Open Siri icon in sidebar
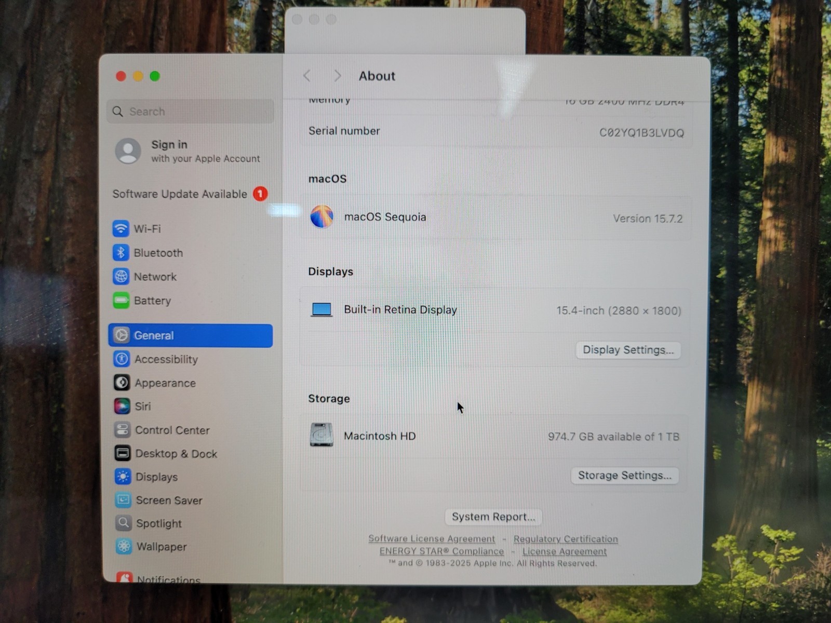The image size is (831, 623). tap(122, 406)
